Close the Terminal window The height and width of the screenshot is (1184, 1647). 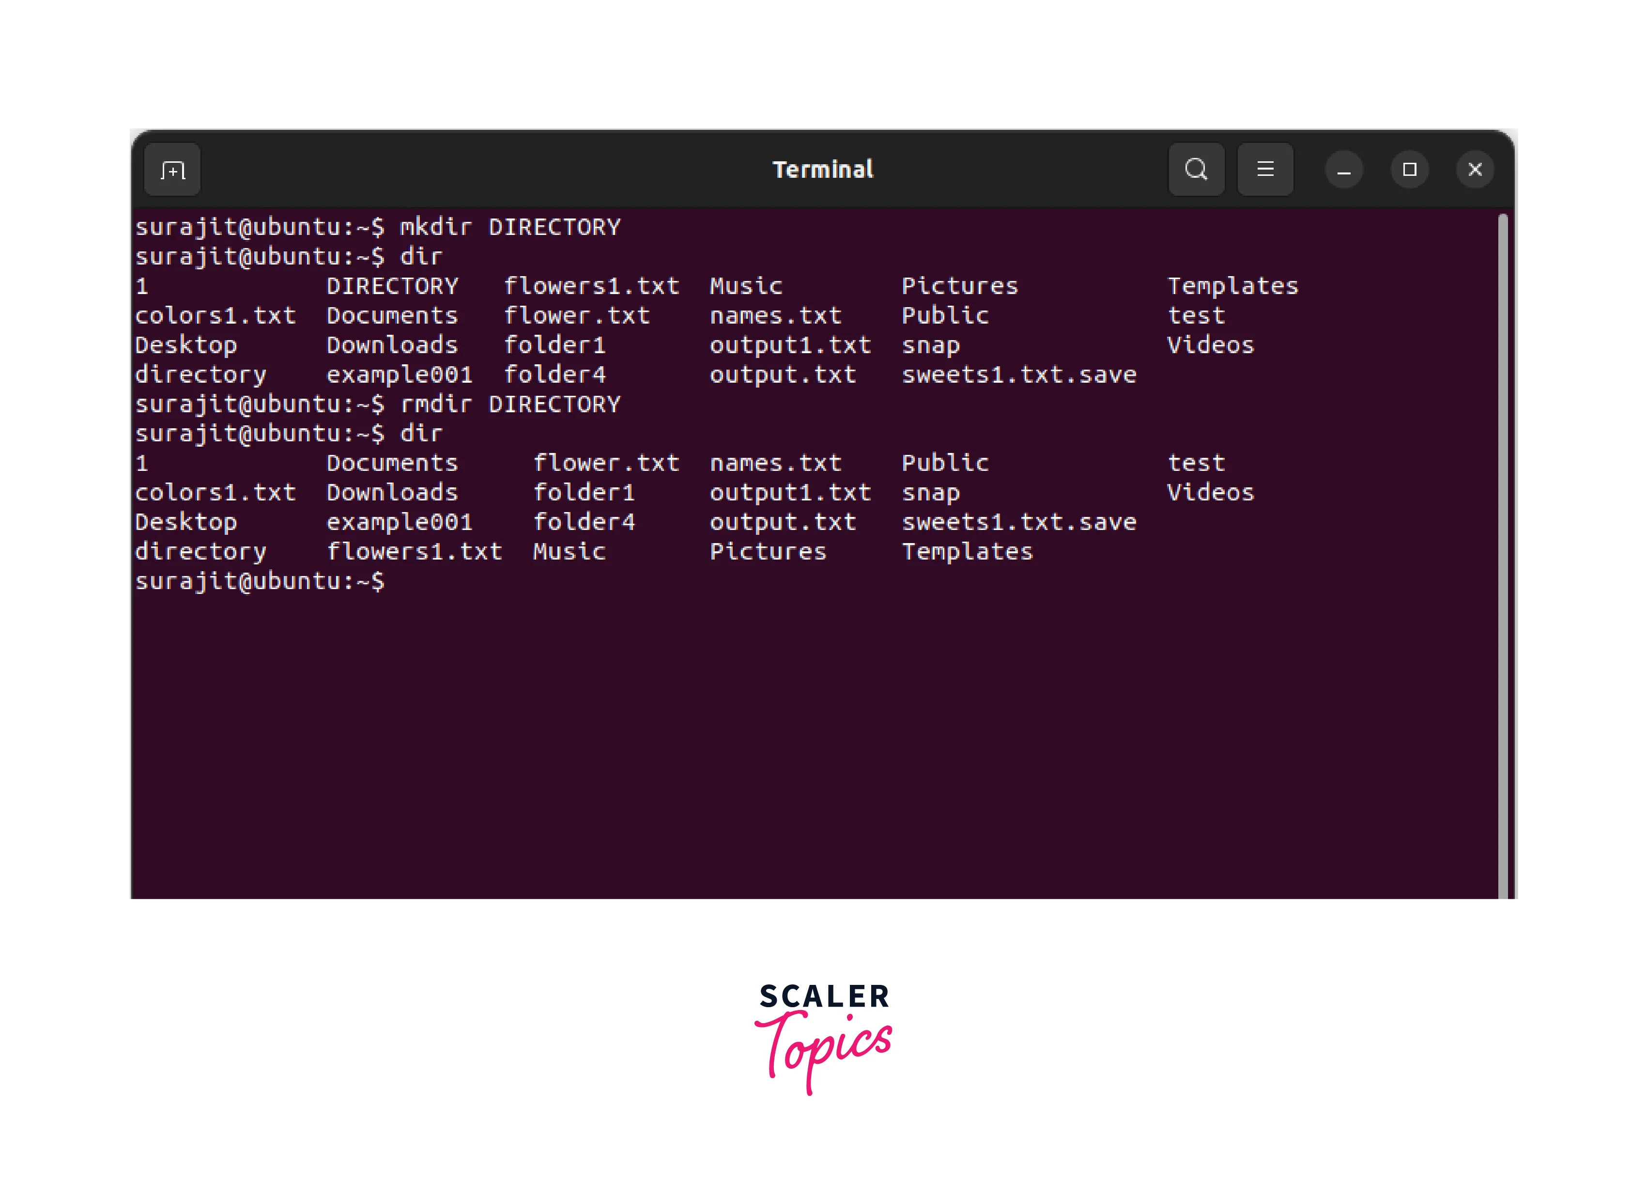click(1474, 170)
